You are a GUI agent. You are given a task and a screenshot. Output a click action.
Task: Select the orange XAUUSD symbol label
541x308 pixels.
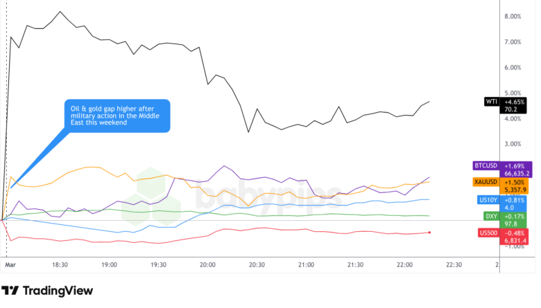pos(486,182)
